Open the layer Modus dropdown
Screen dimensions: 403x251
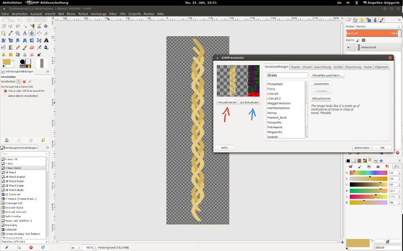coord(376,27)
